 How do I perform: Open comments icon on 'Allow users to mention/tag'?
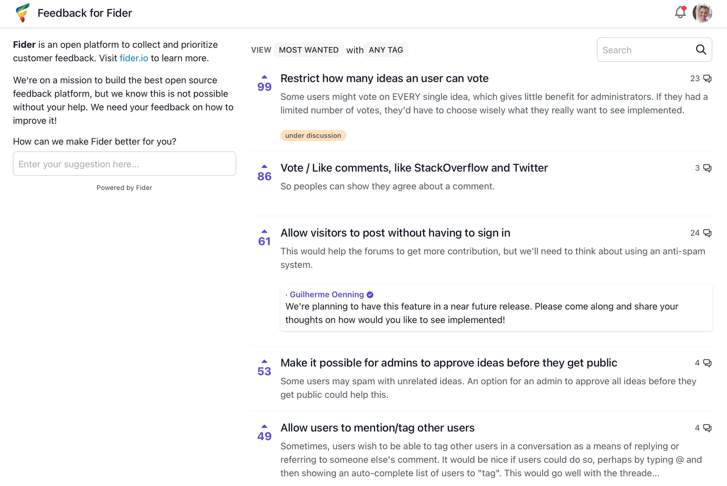click(707, 428)
